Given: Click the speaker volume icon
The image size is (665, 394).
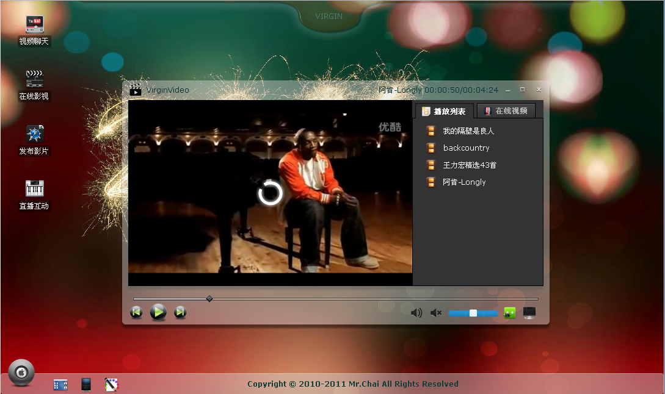Looking at the screenshot, I should coord(416,313).
